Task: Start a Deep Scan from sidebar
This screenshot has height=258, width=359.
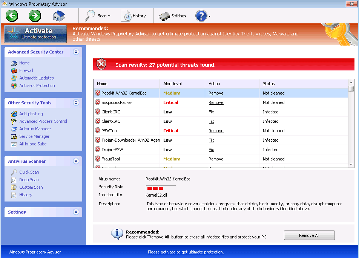Action: point(29,180)
